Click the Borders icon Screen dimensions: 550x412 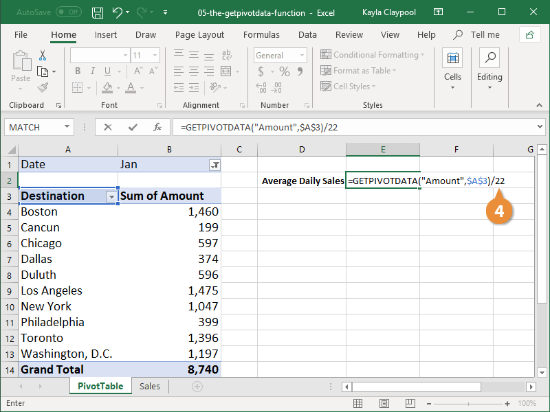point(77,87)
